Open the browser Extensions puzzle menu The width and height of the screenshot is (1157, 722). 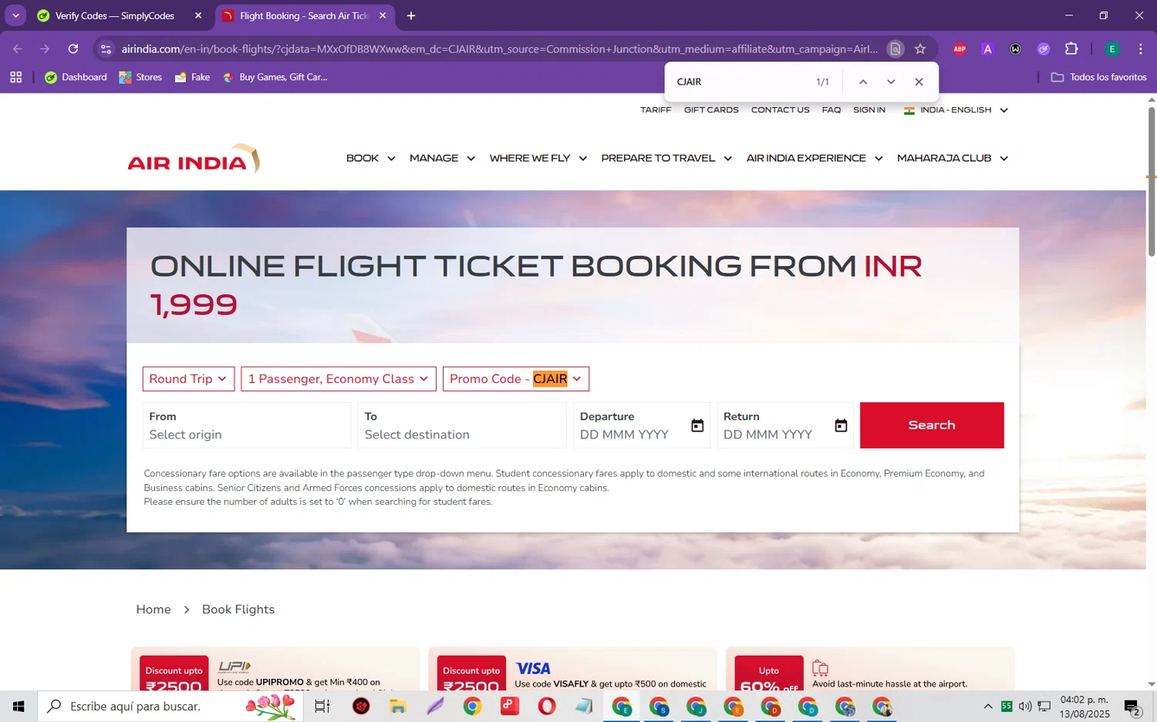point(1071,49)
